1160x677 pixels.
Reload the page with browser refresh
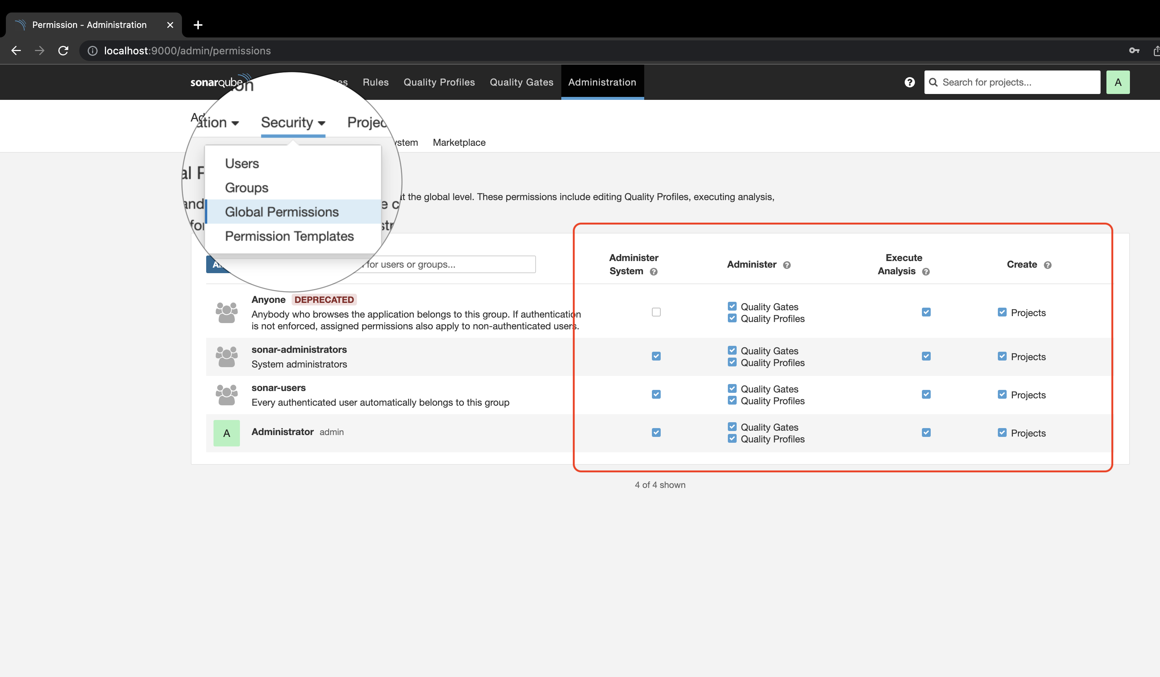click(63, 51)
